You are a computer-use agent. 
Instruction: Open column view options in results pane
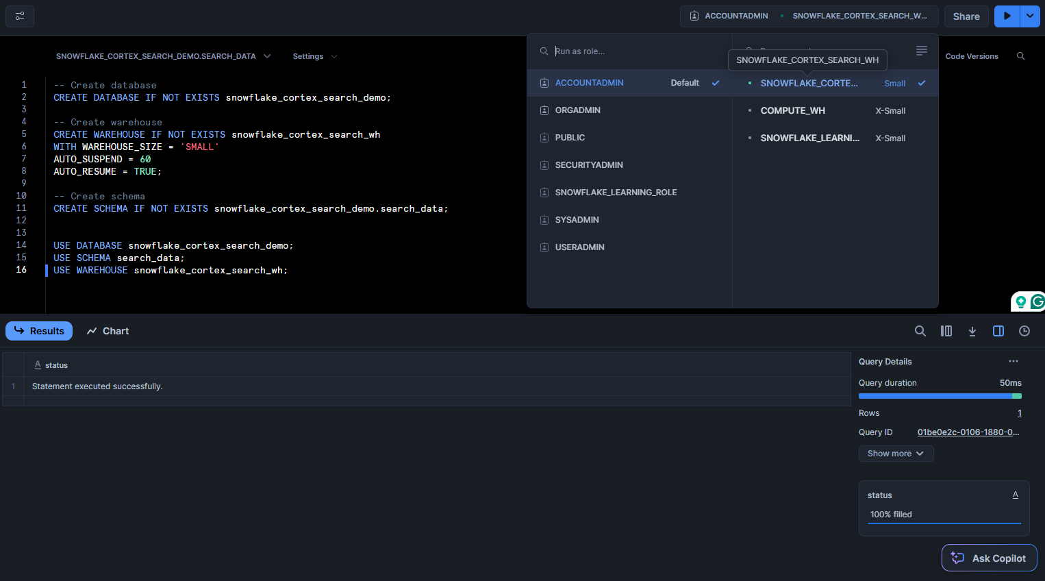click(946, 331)
